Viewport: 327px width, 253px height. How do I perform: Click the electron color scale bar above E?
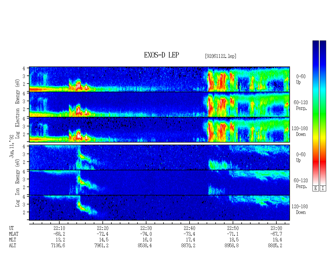point(315,112)
